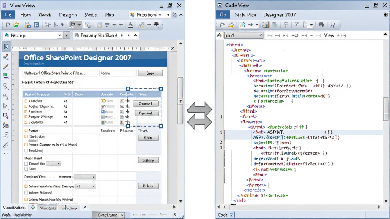Click the blue save disk icon in left toolbar

click(x=36, y=25)
